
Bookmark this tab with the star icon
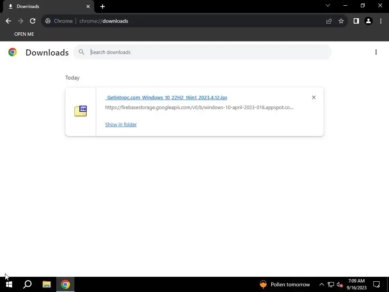[341, 21]
